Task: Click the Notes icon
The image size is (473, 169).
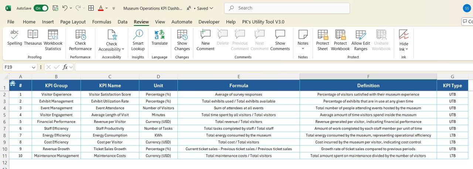Action: (303, 35)
